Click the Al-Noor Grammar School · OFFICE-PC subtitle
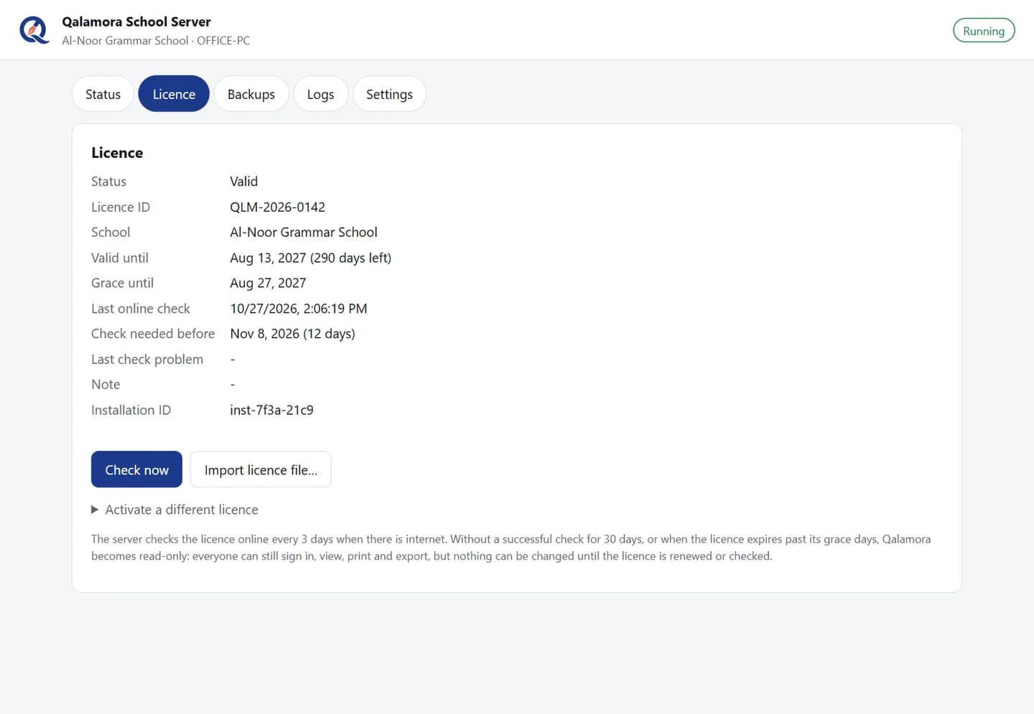This screenshot has width=1034, height=714. (156, 41)
